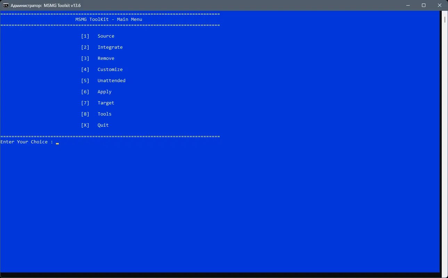
Task: Click the '[X]' option key
Action: click(x=85, y=125)
